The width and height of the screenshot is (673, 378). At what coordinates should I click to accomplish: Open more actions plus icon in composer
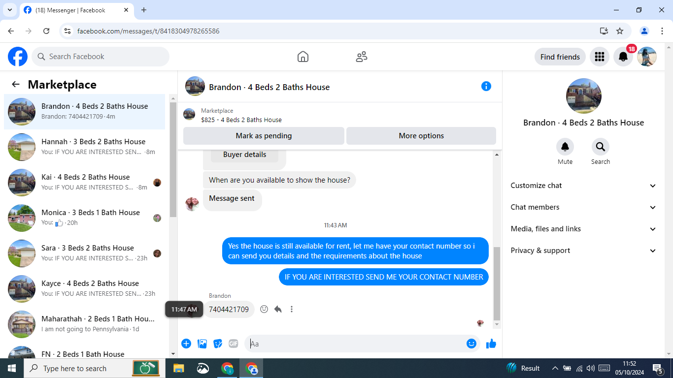click(x=186, y=344)
